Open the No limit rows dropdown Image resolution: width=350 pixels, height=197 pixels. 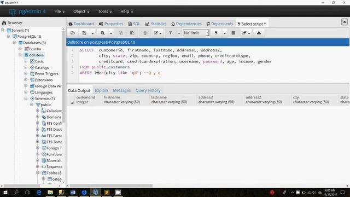pyautogui.click(x=196, y=33)
